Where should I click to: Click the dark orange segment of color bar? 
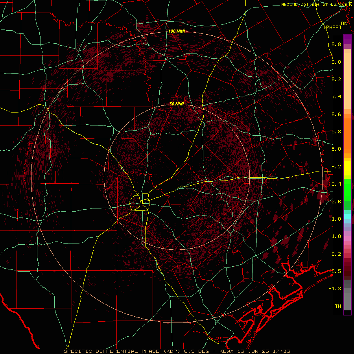click(x=347, y=135)
